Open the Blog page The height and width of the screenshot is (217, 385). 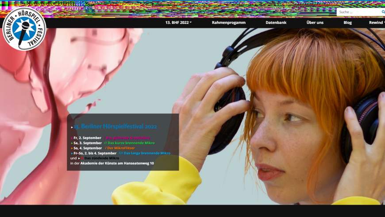(347, 23)
